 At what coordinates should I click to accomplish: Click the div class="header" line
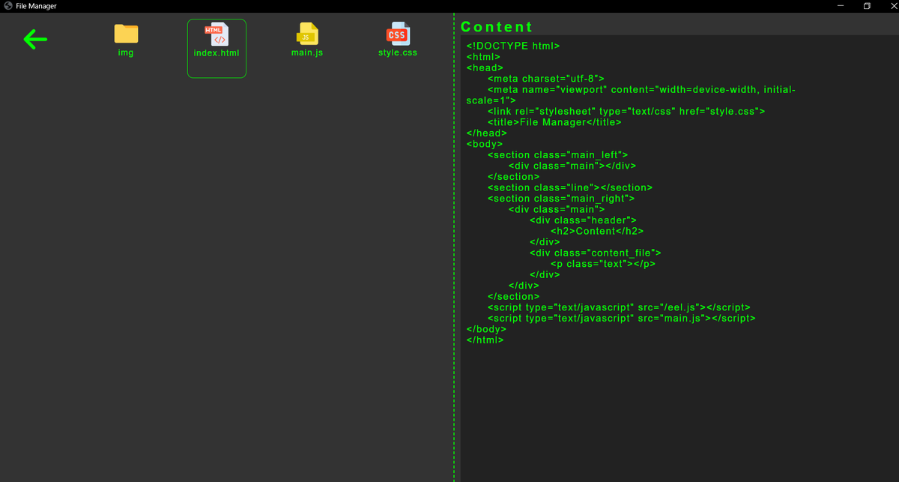coord(583,220)
